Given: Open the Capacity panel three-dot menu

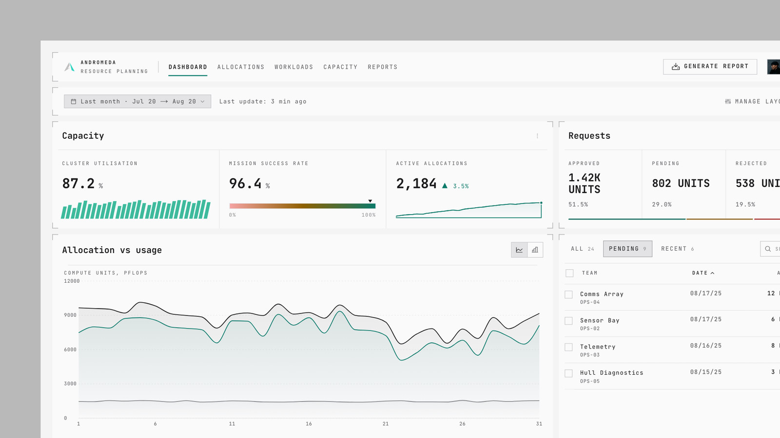Looking at the screenshot, I should 537,136.
